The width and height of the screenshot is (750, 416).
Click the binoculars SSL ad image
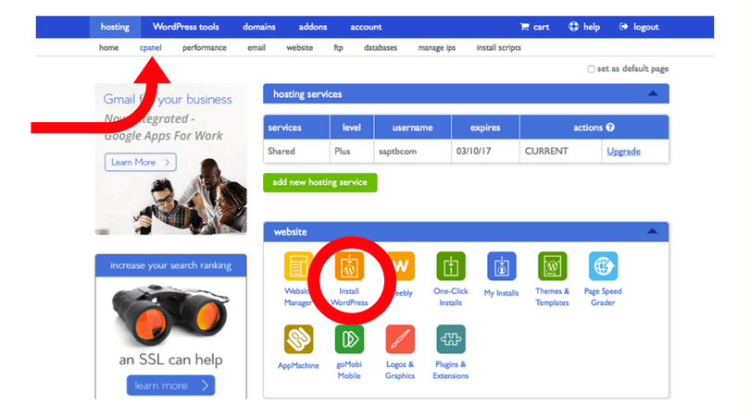(170, 315)
